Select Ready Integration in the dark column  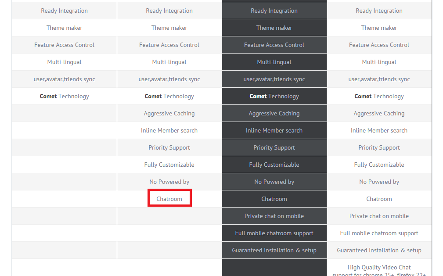(x=274, y=11)
